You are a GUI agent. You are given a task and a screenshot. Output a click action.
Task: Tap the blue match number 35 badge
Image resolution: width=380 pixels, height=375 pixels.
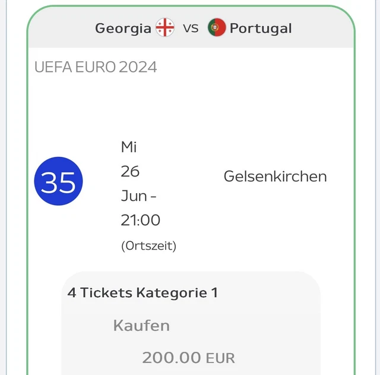click(58, 182)
